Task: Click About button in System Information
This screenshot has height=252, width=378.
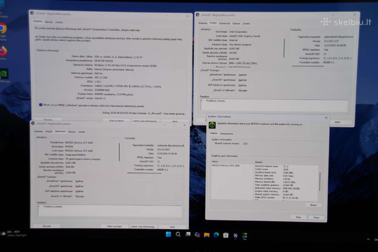Action: click(x=313, y=205)
